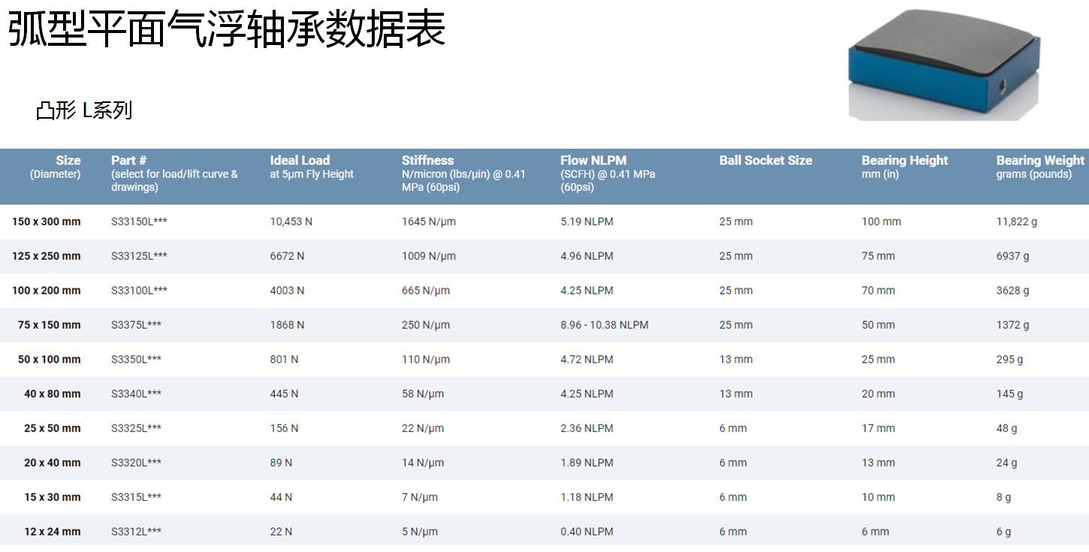Click the S3315L*** part link
This screenshot has width=1089, height=552.
(x=136, y=497)
